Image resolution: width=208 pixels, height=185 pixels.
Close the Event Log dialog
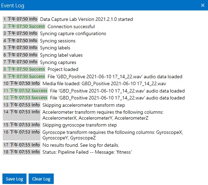tap(202, 5)
